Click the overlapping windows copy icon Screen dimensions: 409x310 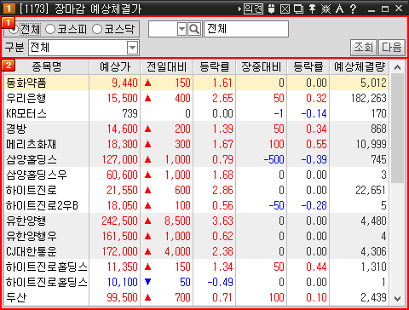click(x=298, y=9)
